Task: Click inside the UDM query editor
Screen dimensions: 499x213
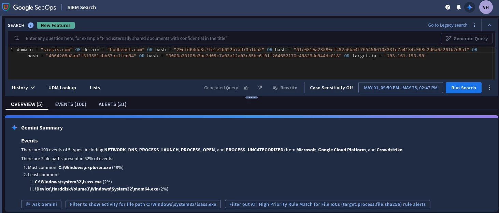Action: (251, 63)
